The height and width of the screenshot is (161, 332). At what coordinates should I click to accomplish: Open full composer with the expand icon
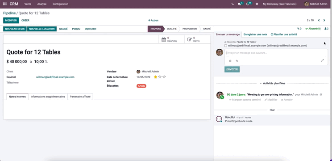[x=322, y=60]
